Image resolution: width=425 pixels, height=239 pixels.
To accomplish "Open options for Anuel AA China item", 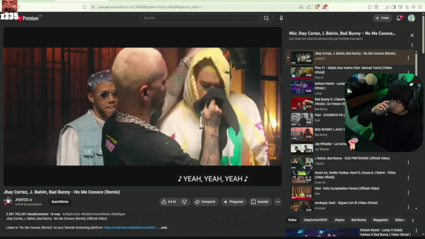I will pos(408,178).
